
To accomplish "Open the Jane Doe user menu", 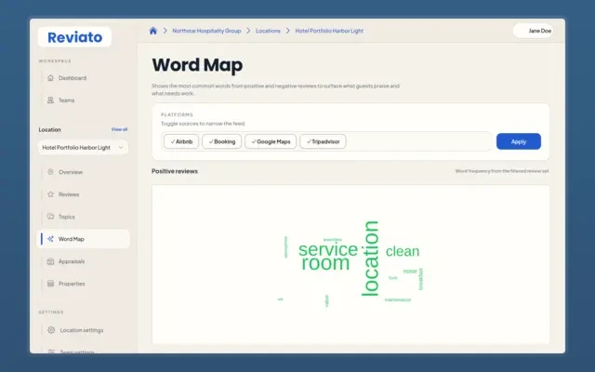I will (x=533, y=31).
